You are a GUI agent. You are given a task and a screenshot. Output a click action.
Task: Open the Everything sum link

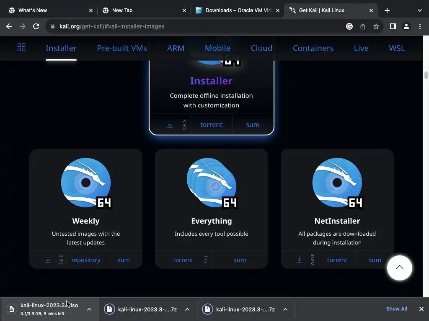tap(240, 260)
